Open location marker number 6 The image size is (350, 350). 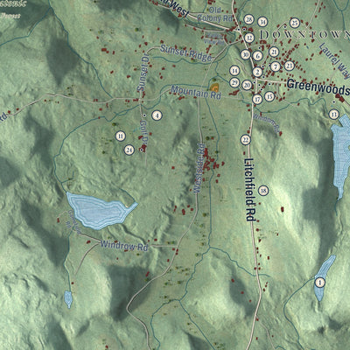257,56
